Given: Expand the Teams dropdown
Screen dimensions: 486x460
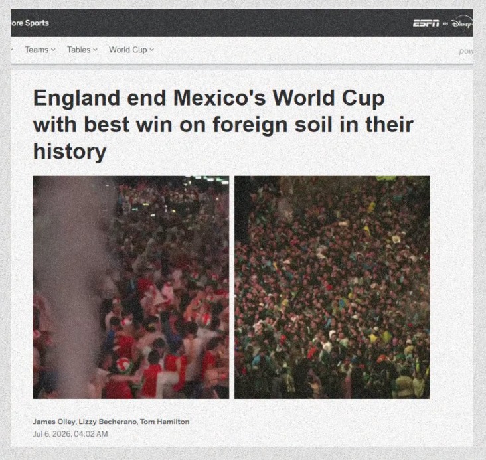Looking at the screenshot, I should tap(40, 50).
